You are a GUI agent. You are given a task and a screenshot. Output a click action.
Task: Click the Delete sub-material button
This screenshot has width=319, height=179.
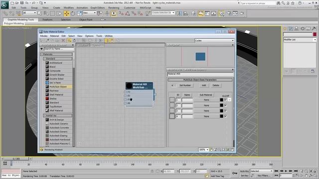point(216,86)
